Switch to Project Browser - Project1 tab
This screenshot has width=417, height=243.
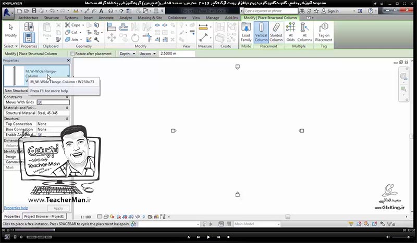click(44, 216)
